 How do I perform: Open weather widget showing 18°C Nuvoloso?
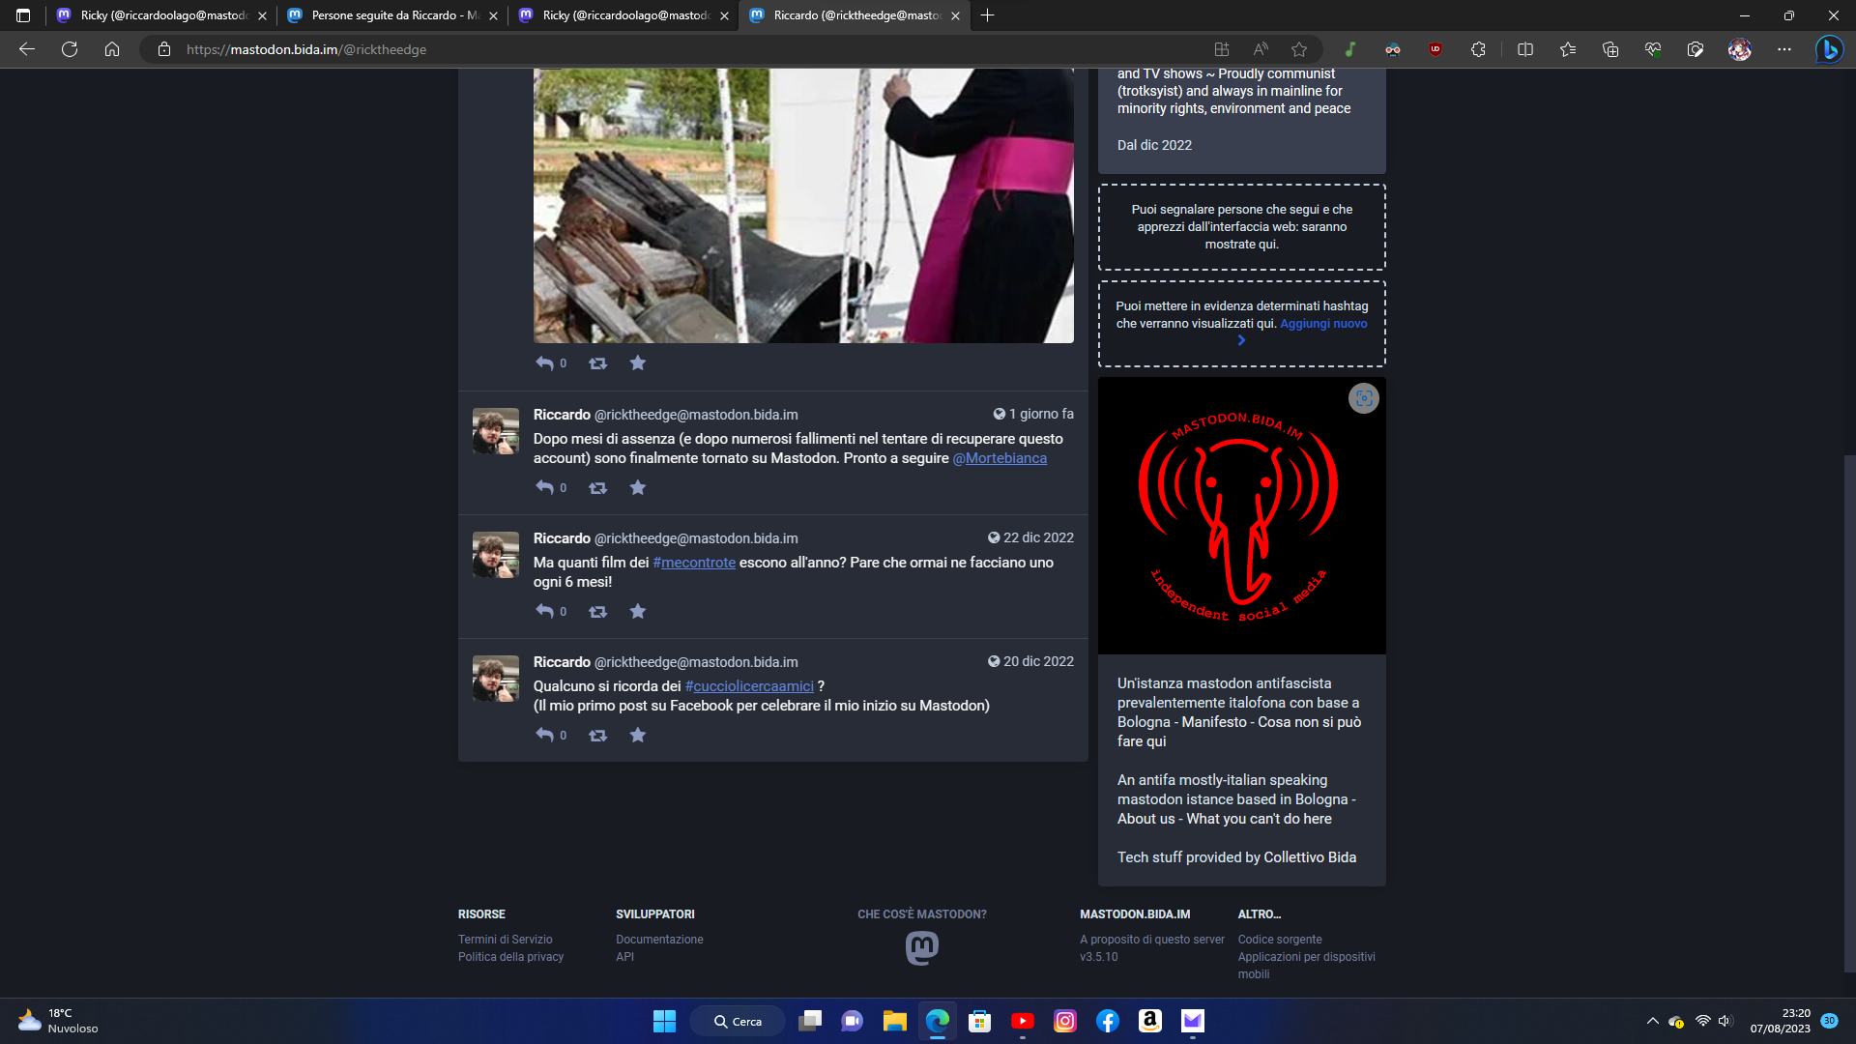[x=58, y=1021]
